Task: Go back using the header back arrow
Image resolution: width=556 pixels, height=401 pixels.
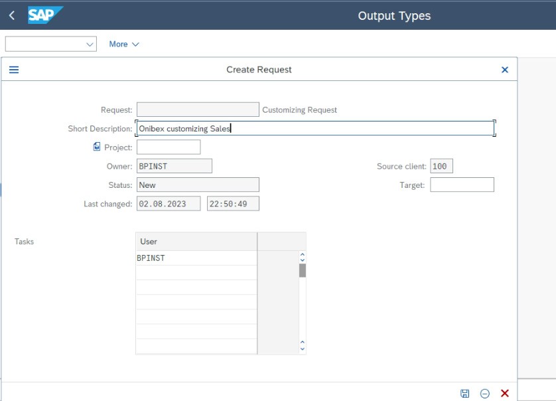Action: [12, 15]
